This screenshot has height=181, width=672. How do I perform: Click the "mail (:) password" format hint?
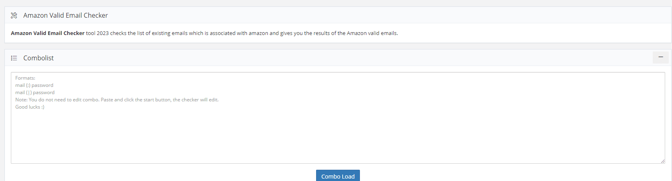(34, 85)
